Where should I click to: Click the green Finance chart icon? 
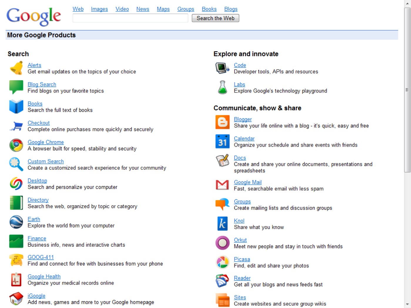click(x=16, y=241)
